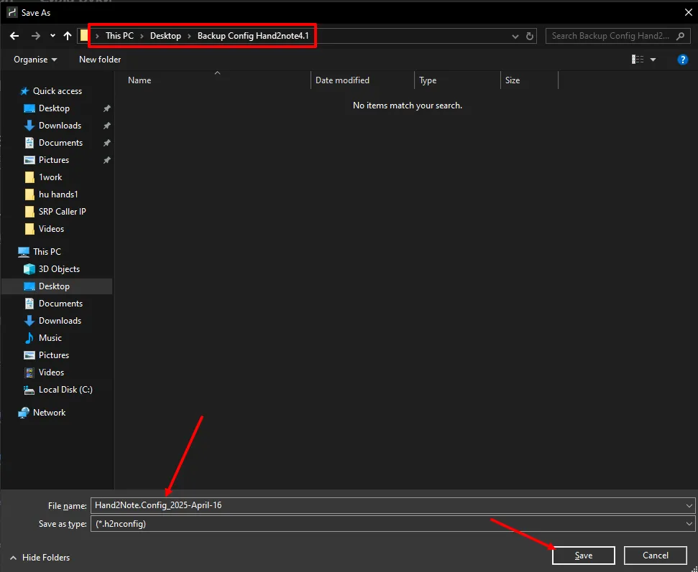Screen dimensions: 698x572
Task: Click the search magnifier icon
Action: [x=679, y=36]
